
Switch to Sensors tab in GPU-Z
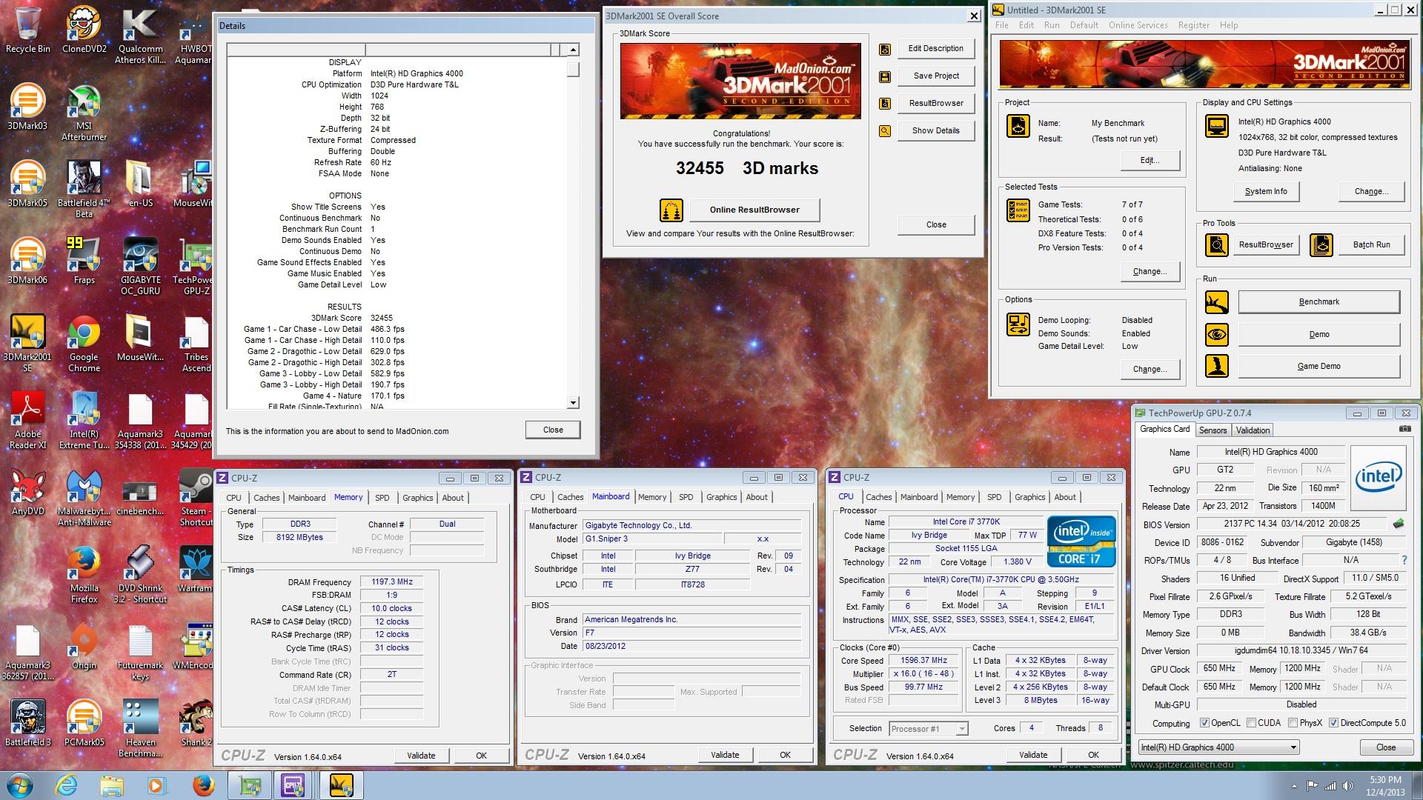coord(1213,430)
